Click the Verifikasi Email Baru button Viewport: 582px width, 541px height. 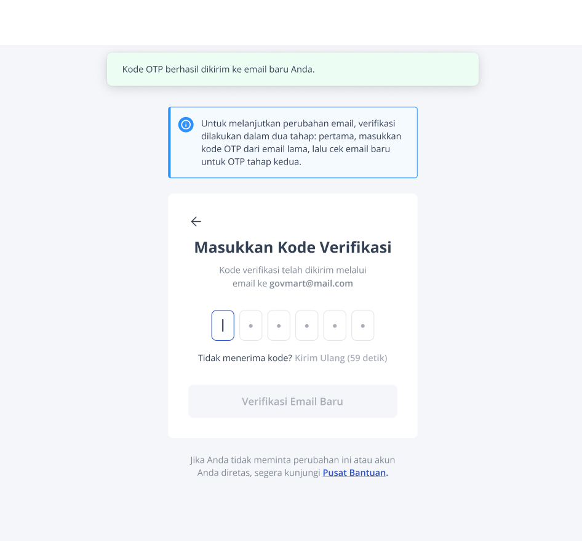(x=293, y=401)
